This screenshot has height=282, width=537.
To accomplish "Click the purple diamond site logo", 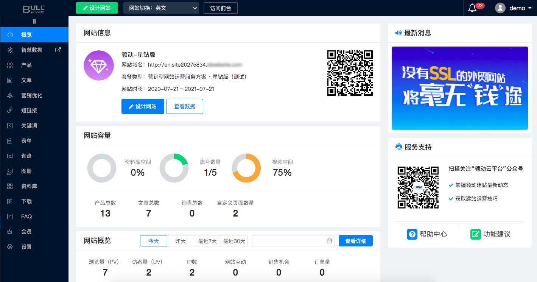I will point(99,65).
